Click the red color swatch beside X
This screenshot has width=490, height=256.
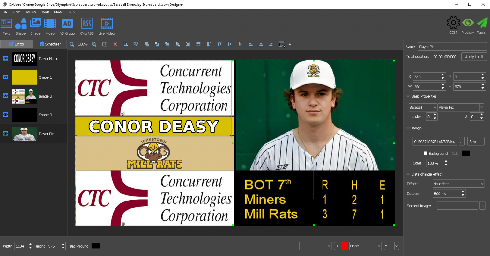tap(345, 246)
